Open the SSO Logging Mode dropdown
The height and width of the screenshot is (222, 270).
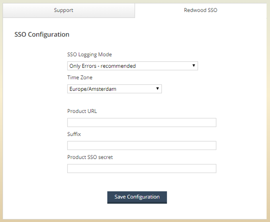coord(133,66)
